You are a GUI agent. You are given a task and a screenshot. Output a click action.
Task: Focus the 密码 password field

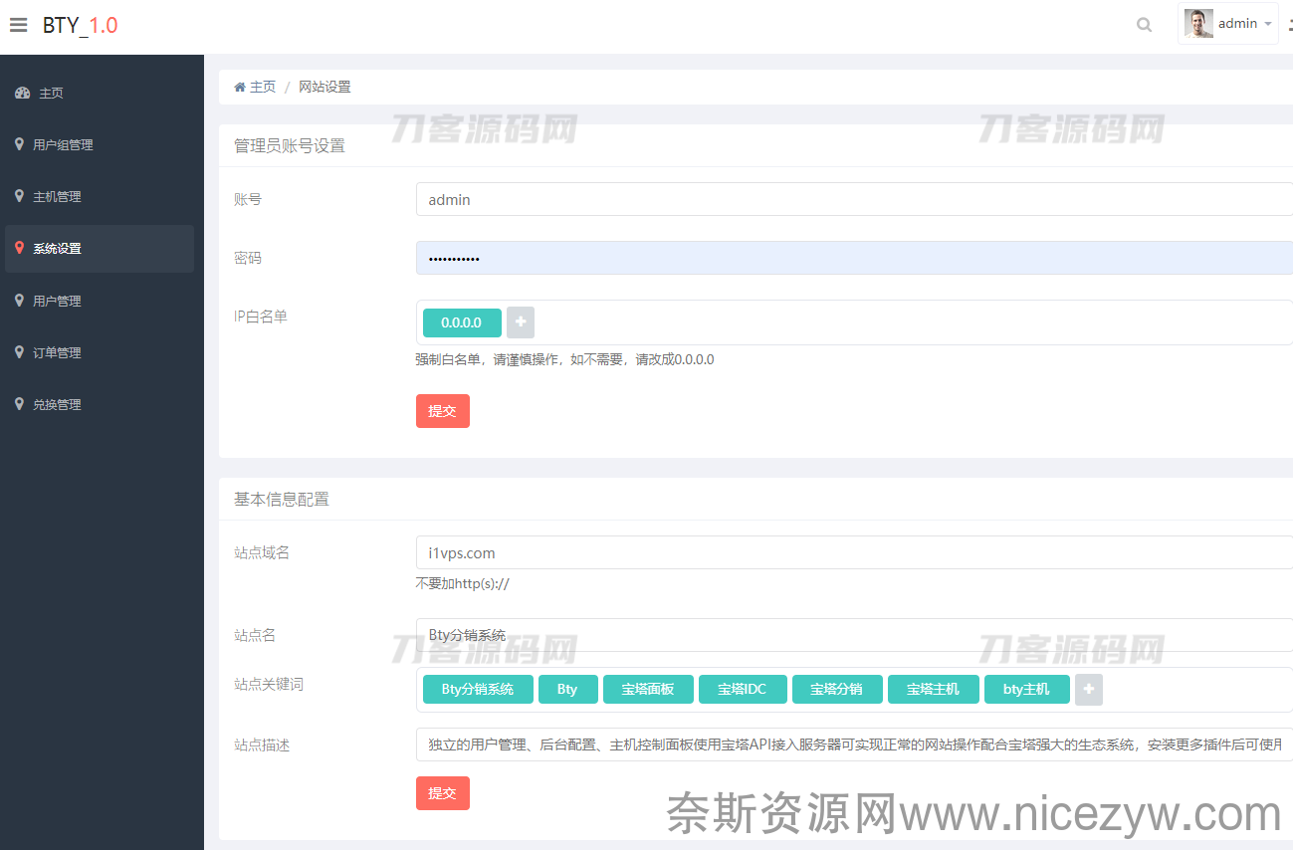[854, 258]
